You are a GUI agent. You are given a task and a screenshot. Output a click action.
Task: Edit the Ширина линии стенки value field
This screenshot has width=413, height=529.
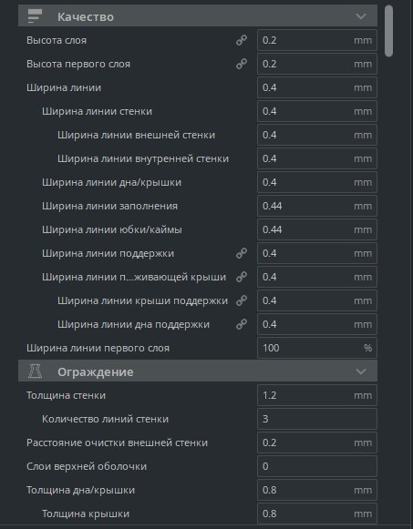click(x=317, y=111)
